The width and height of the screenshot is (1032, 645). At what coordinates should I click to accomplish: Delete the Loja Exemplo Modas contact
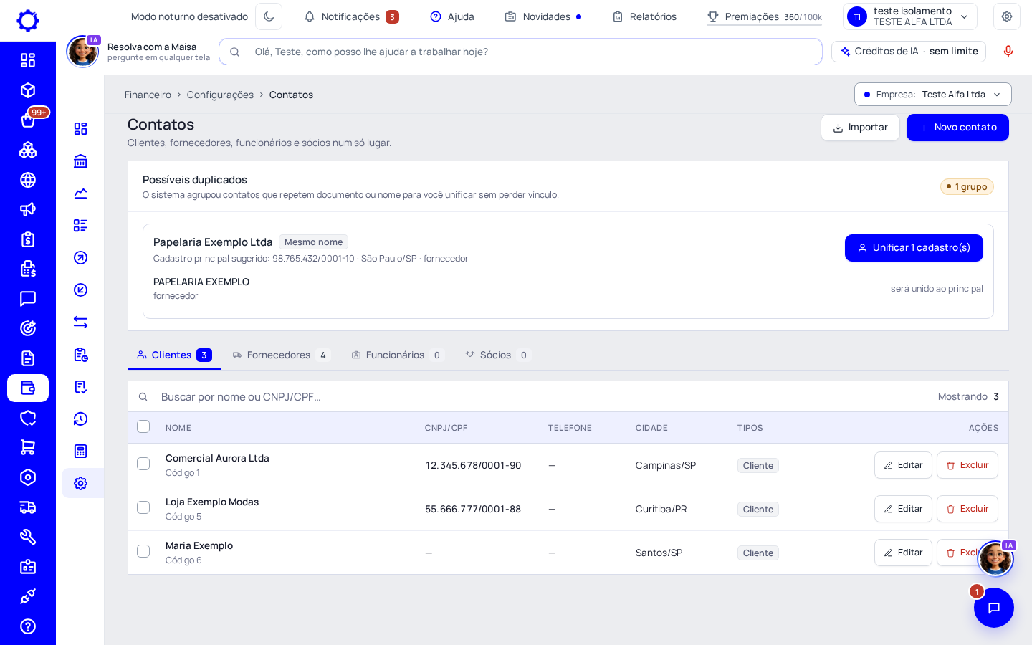[x=967, y=509]
